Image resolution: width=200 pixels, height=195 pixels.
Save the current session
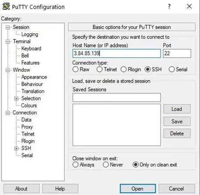(x=177, y=121)
